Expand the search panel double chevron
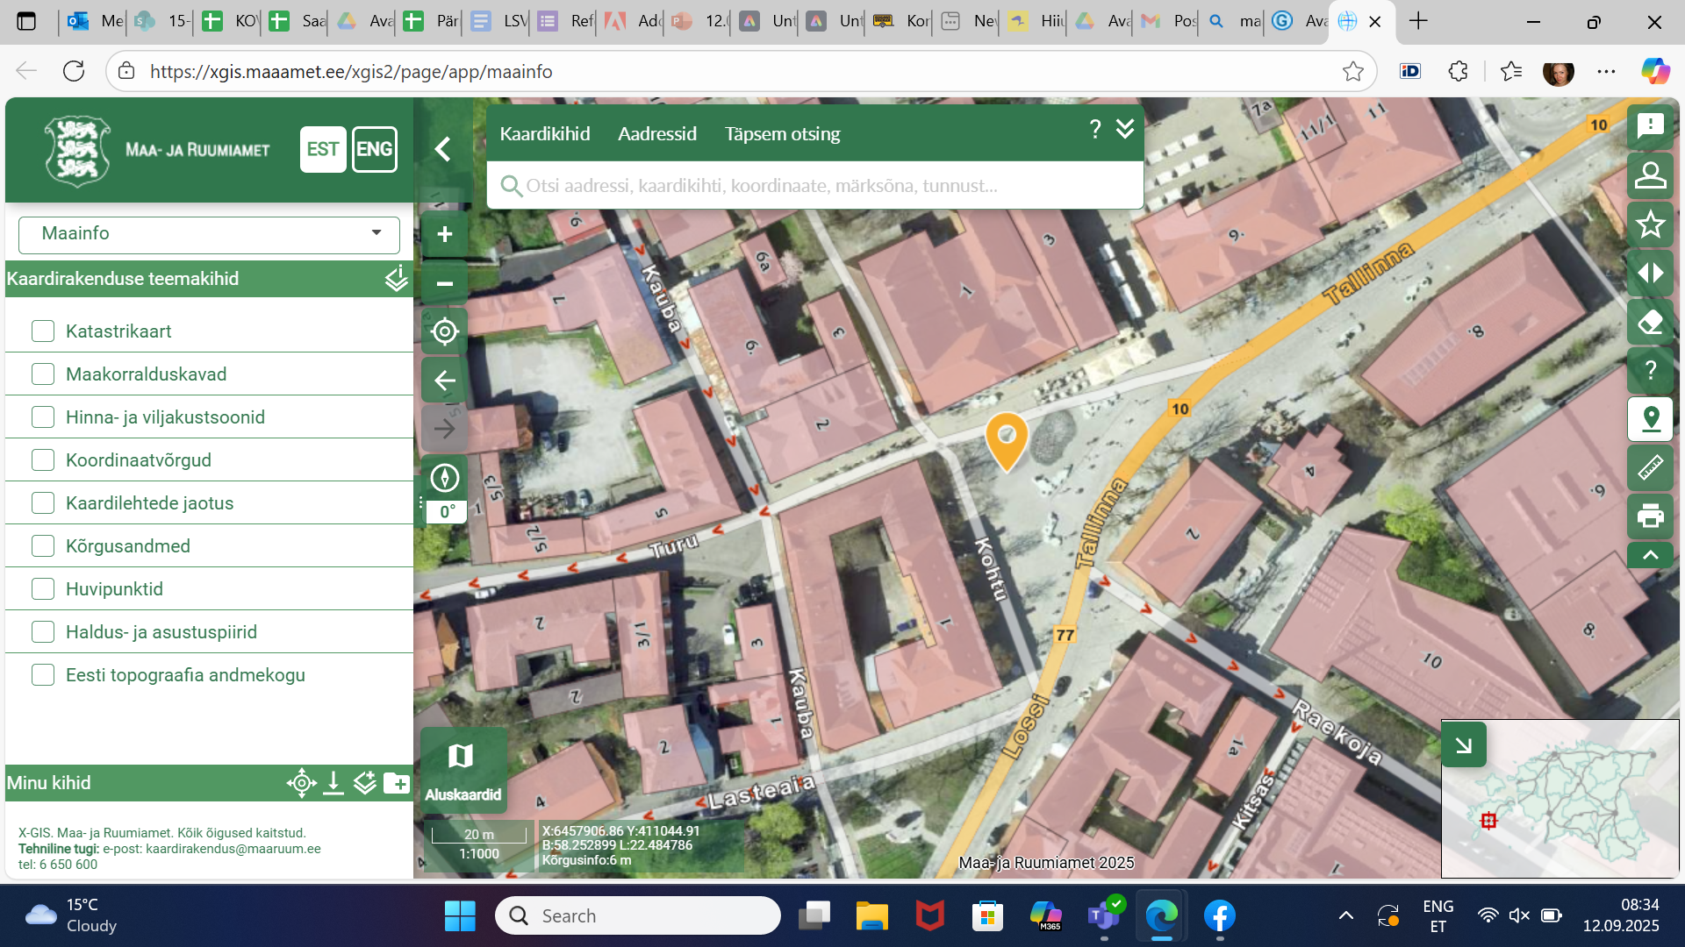The height and width of the screenshot is (947, 1685). (1125, 130)
